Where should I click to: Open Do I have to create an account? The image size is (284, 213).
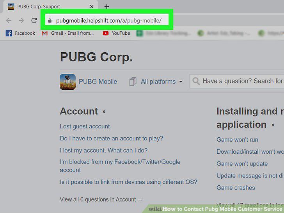(112, 138)
